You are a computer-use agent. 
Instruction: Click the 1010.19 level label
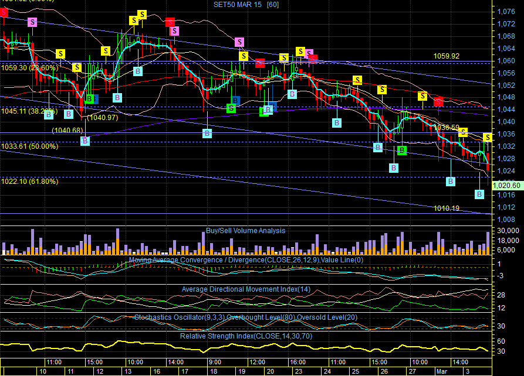click(x=447, y=208)
